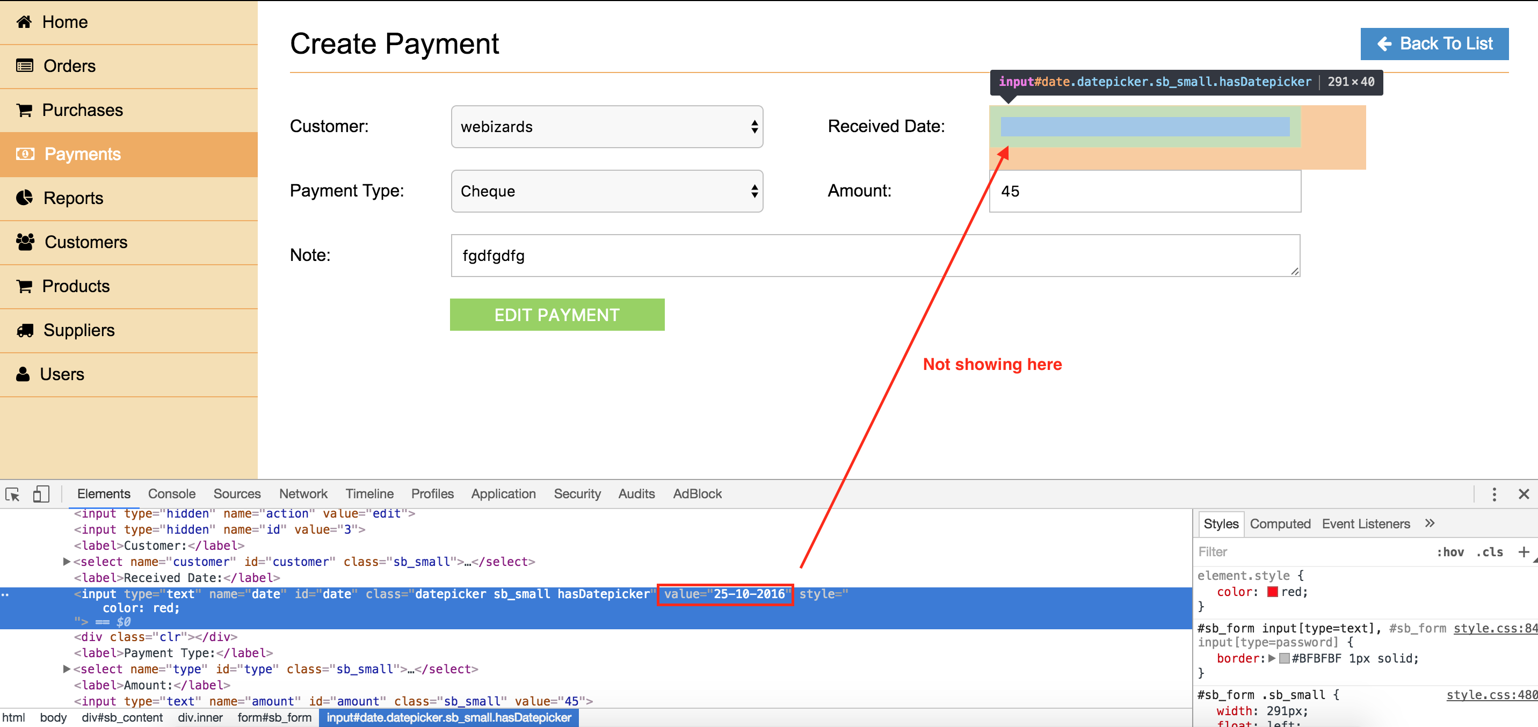The image size is (1538, 727).
Task: Click the Suppliers truck icon
Action: 25,330
